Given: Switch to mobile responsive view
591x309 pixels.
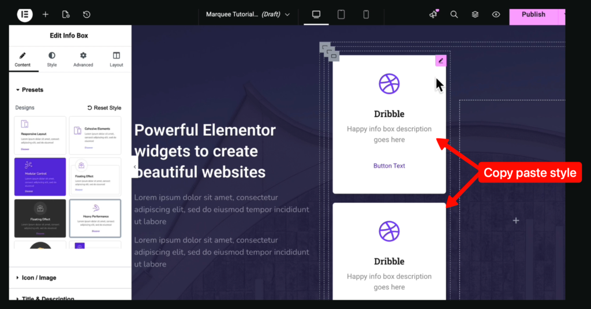Looking at the screenshot, I should pyautogui.click(x=366, y=14).
